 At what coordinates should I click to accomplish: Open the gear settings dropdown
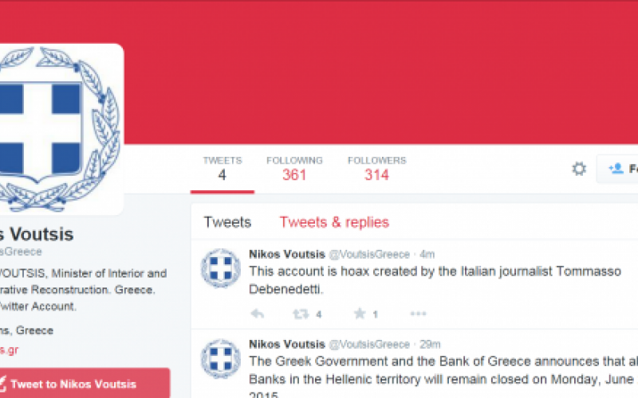click(579, 168)
